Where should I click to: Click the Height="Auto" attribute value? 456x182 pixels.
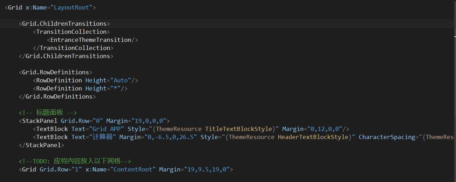tap(122, 80)
